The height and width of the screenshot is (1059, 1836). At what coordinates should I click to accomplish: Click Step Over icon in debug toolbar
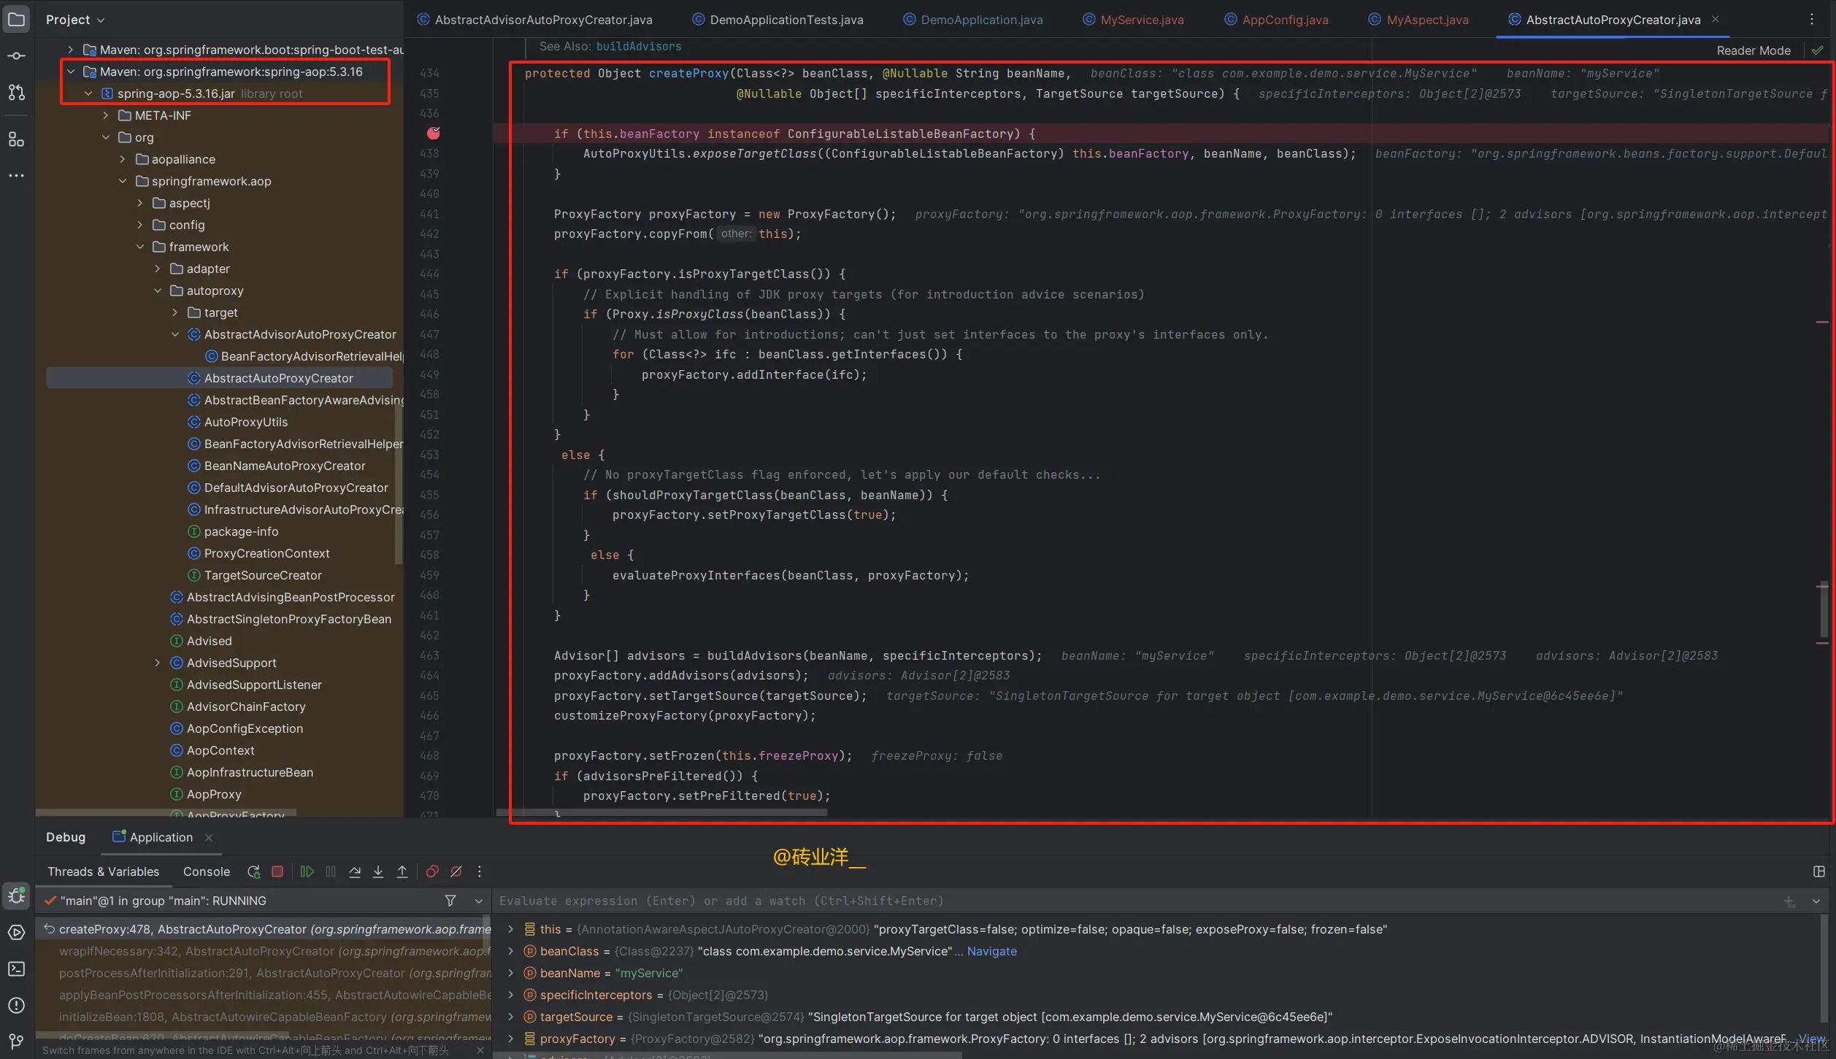click(x=355, y=871)
